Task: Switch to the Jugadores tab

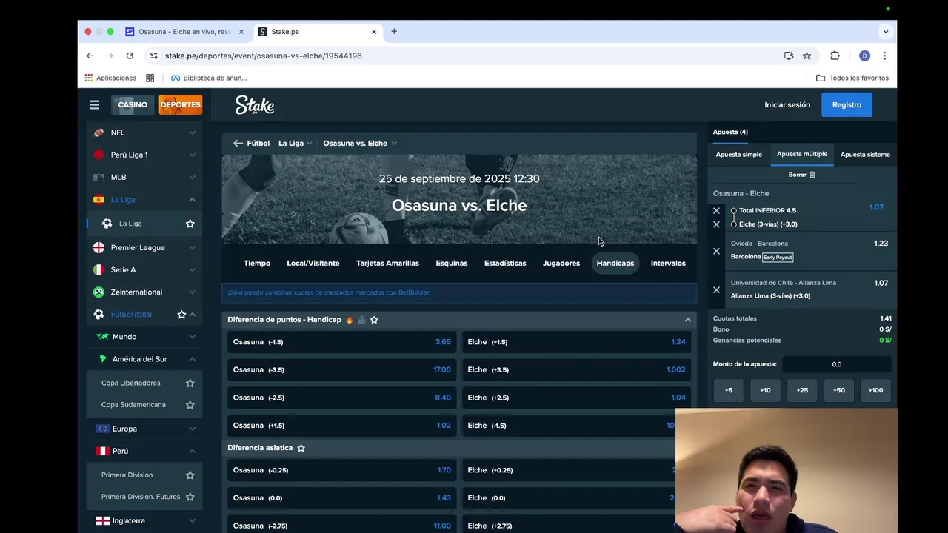Action: (561, 264)
